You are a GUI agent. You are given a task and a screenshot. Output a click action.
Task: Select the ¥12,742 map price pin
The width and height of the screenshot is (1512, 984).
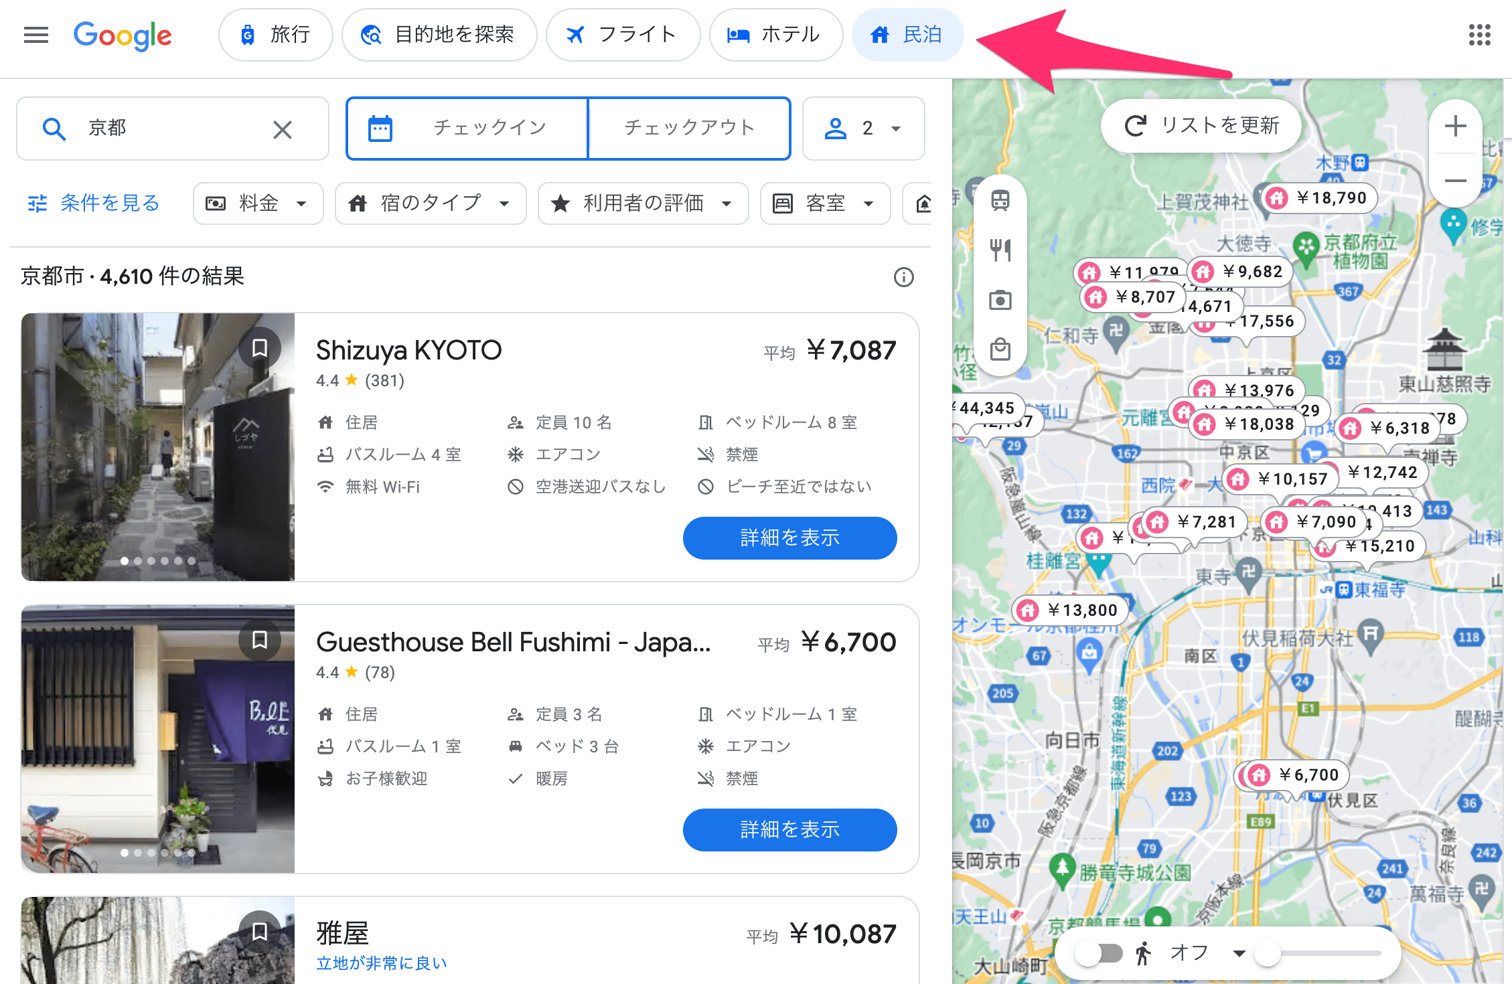[1382, 473]
